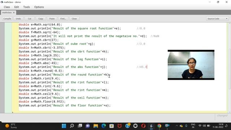Click the string "Result of the floor function"
The image size is (231, 130).
78,105
